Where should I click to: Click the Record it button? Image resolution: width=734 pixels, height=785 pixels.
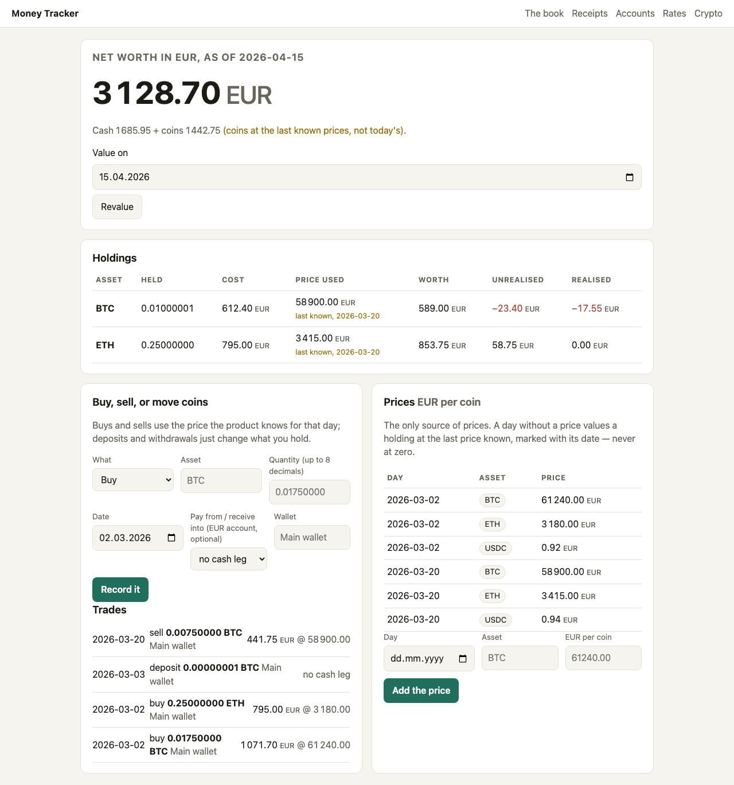pos(120,589)
